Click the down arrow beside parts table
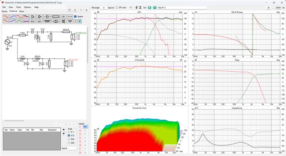This screenshot has height=156, width=286. [64, 134]
